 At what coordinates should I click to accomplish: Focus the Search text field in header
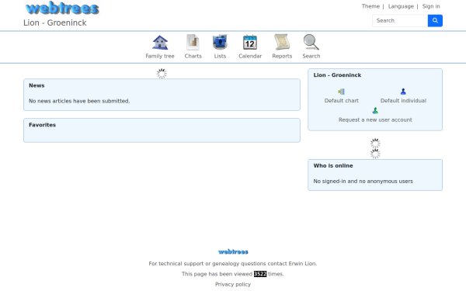tap(400, 20)
